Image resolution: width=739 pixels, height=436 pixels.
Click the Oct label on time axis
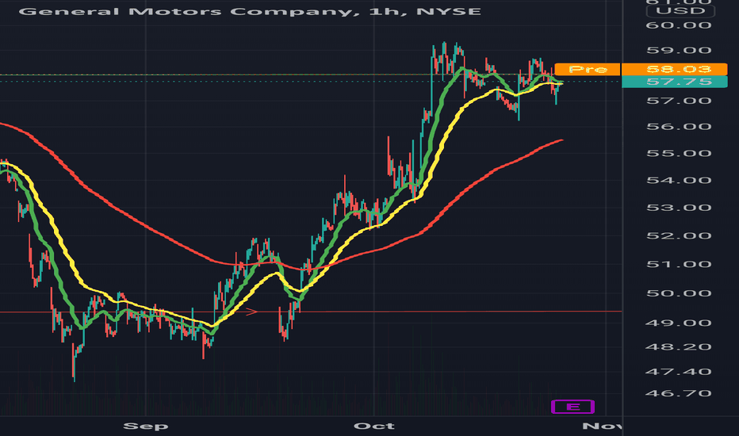(x=374, y=426)
